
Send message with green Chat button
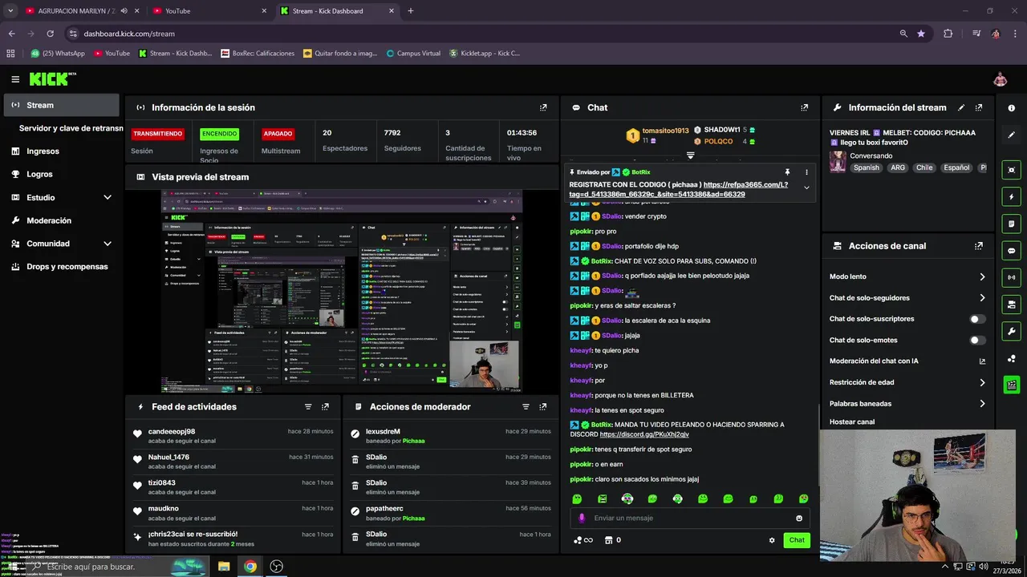point(797,540)
